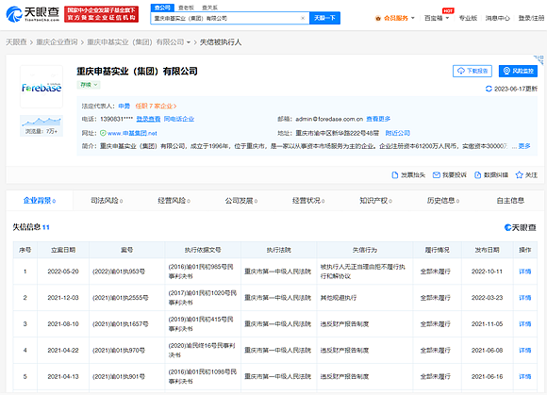Go to 天眼查 breadcrumb home
The width and height of the screenshot is (547, 395).
[x=16, y=42]
